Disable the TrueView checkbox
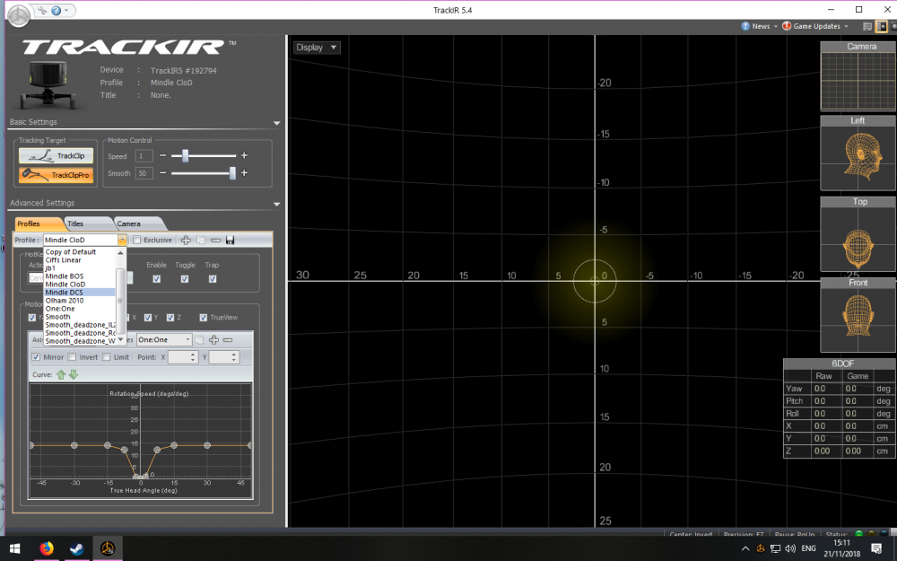Image resolution: width=897 pixels, height=561 pixels. (204, 317)
